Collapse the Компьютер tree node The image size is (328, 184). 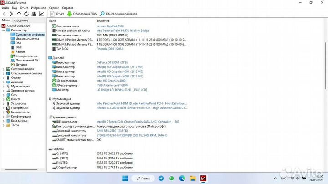3,30
